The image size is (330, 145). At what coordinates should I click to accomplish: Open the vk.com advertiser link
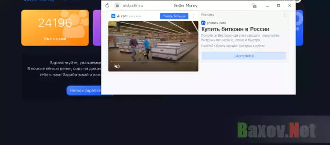[x=122, y=16]
